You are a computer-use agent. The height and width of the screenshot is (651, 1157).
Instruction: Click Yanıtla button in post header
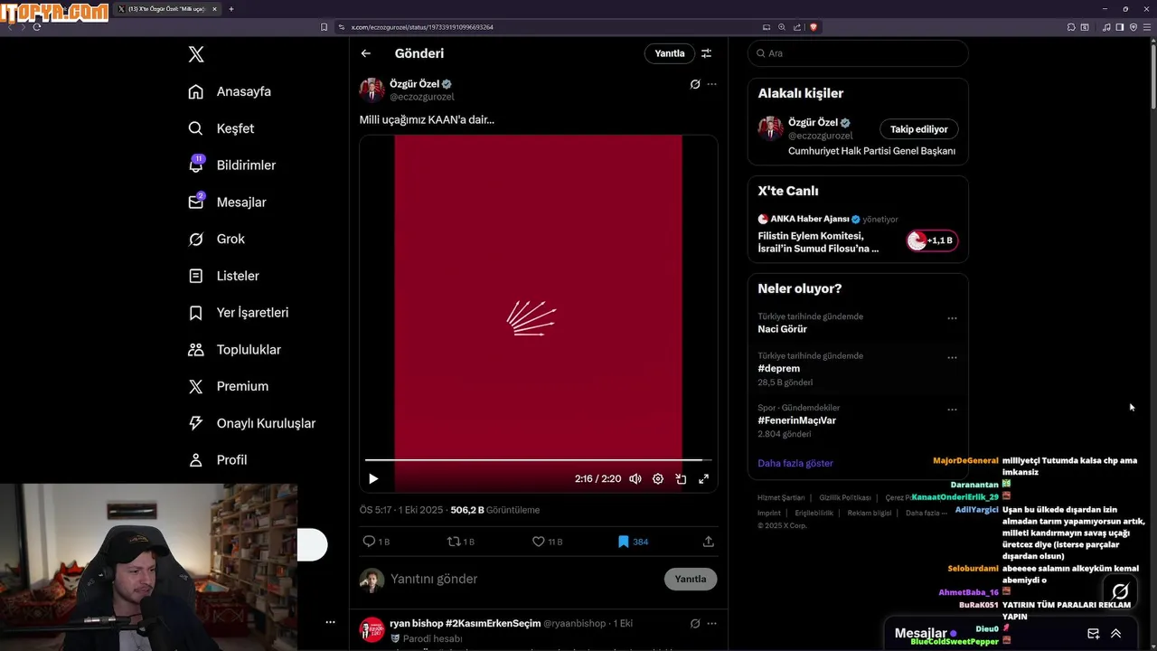[x=670, y=53]
